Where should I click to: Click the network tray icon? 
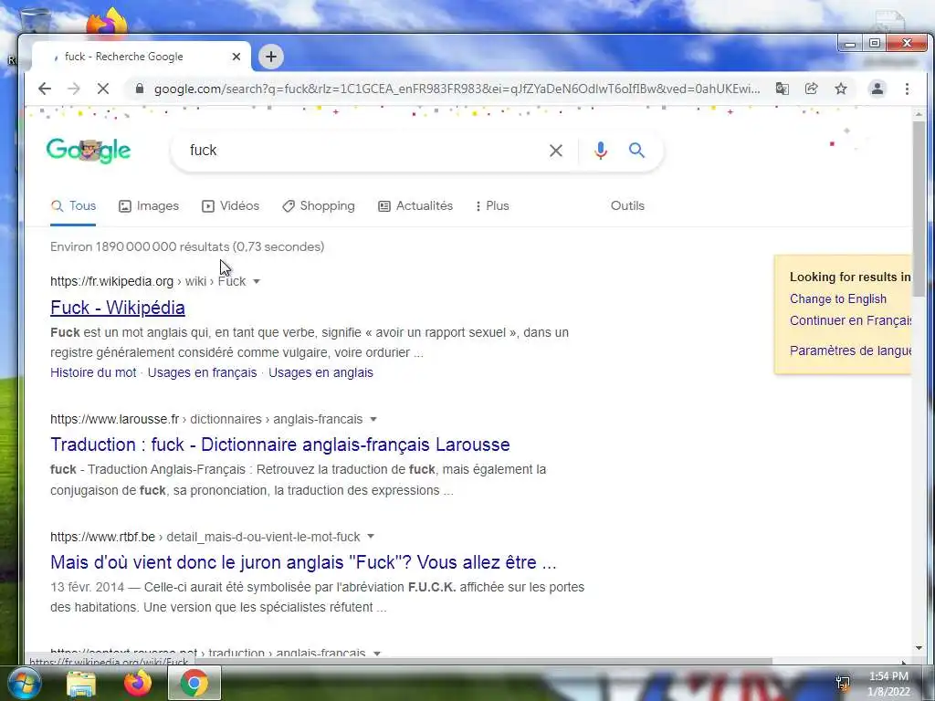coord(843,683)
